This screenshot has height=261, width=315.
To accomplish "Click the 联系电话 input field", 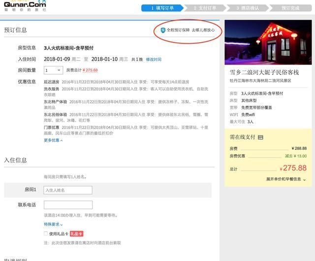I will pos(68,205).
